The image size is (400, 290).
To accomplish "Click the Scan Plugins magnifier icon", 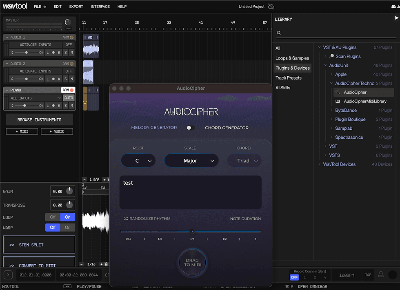I will coord(331,56).
